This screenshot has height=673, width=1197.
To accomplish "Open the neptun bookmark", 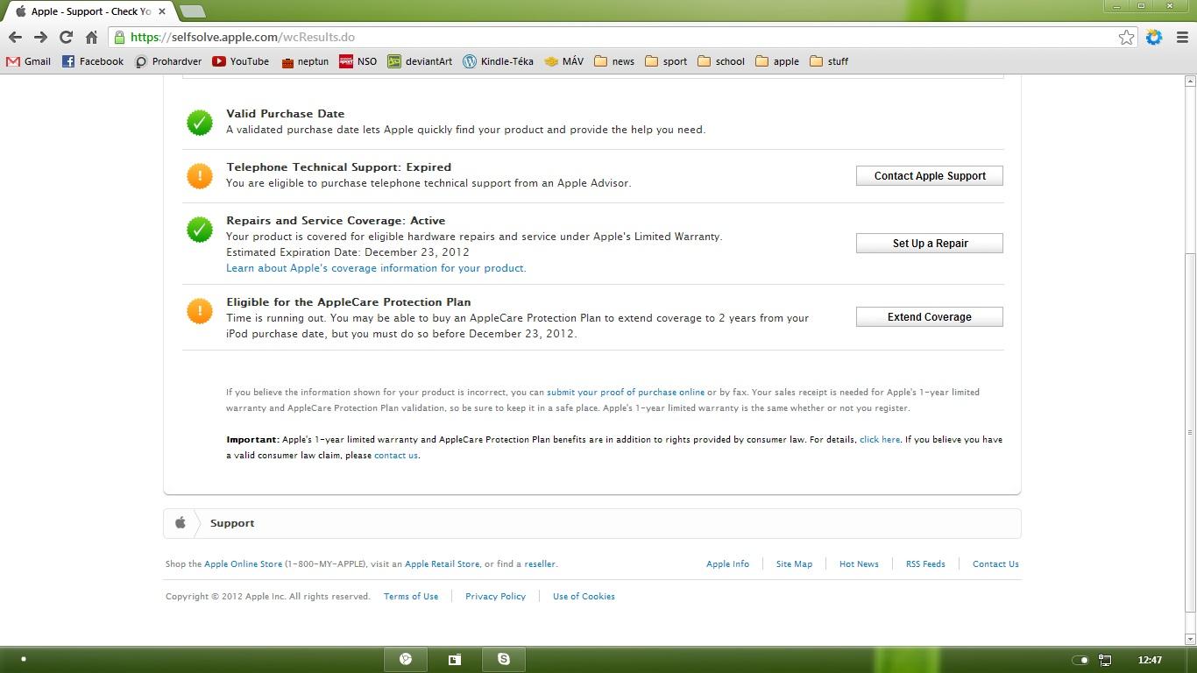I will coord(305,61).
